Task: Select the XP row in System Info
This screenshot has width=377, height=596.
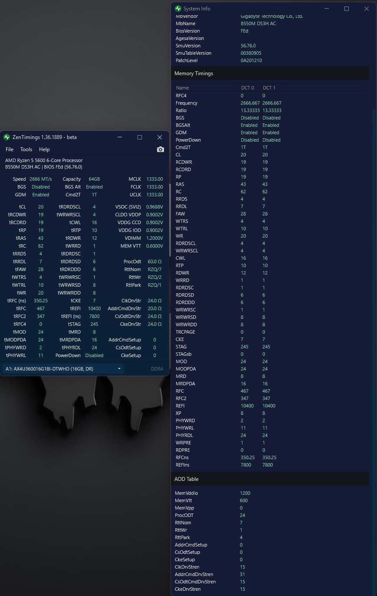Action: [270, 413]
